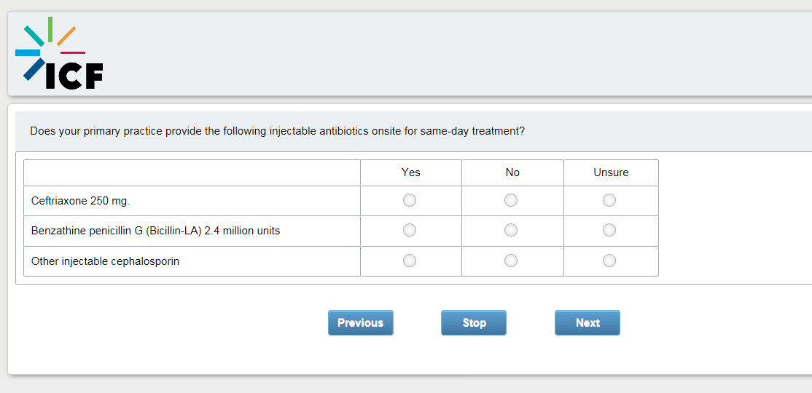Go back with the Previous button

pyautogui.click(x=360, y=322)
